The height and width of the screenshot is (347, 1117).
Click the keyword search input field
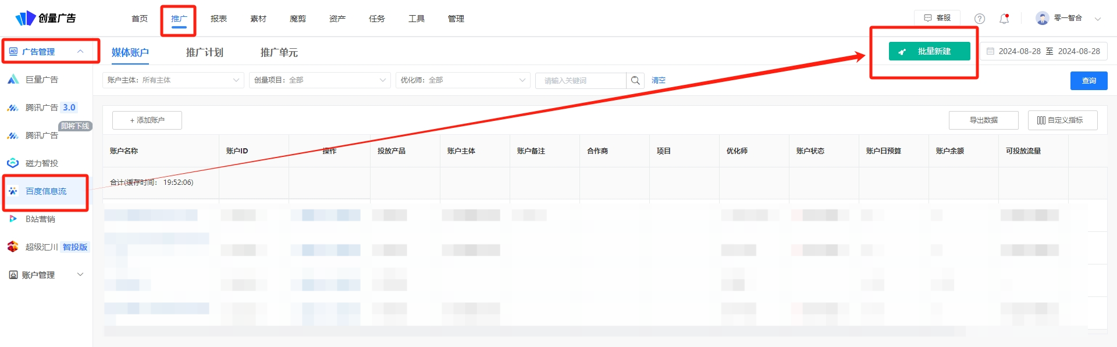click(580, 80)
